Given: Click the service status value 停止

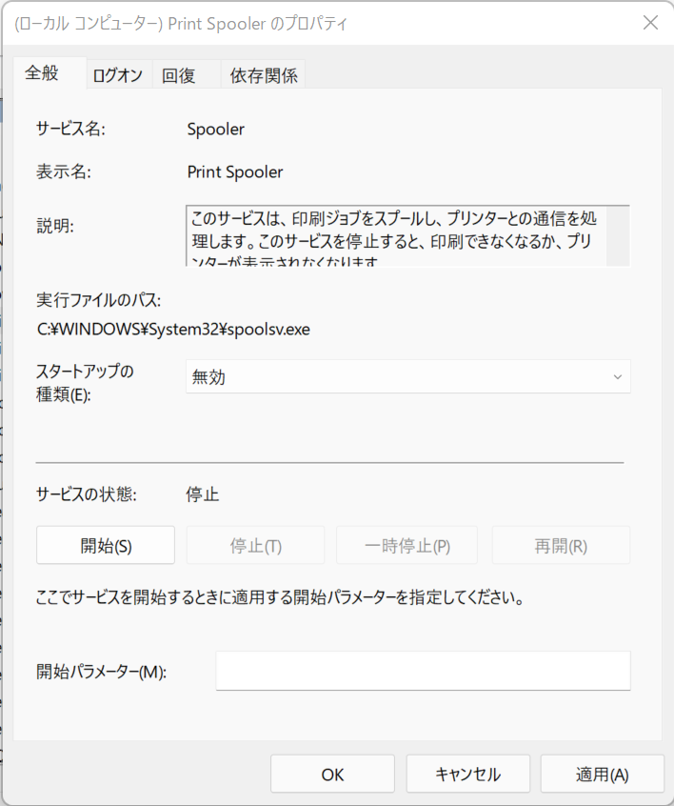Looking at the screenshot, I should pyautogui.click(x=203, y=494).
